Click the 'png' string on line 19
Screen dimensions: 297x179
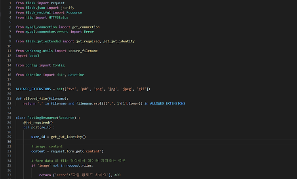click(99, 89)
